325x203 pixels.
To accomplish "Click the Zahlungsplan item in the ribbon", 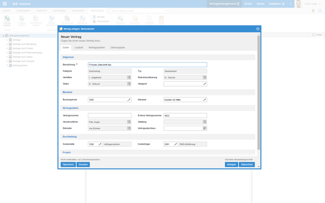I will pyautogui.click(x=101, y=21).
